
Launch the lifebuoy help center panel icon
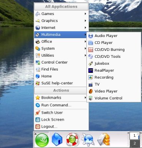click(72, 140)
